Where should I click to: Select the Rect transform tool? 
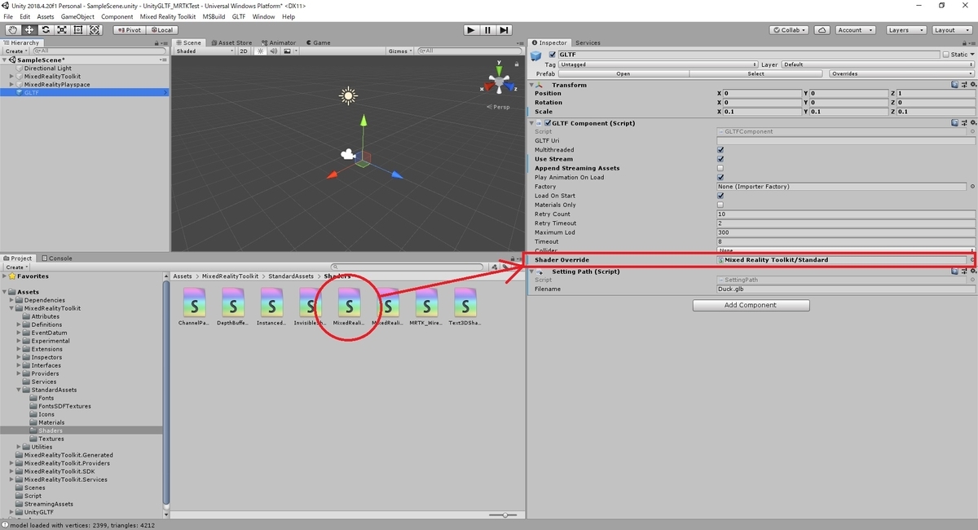77,30
